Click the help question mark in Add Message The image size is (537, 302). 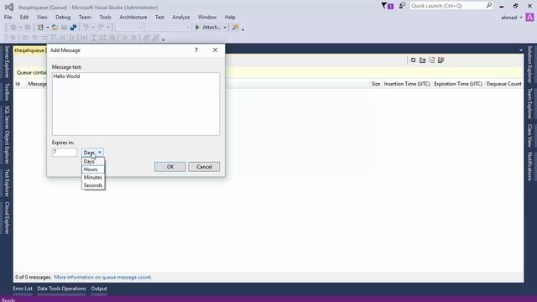pyautogui.click(x=196, y=50)
